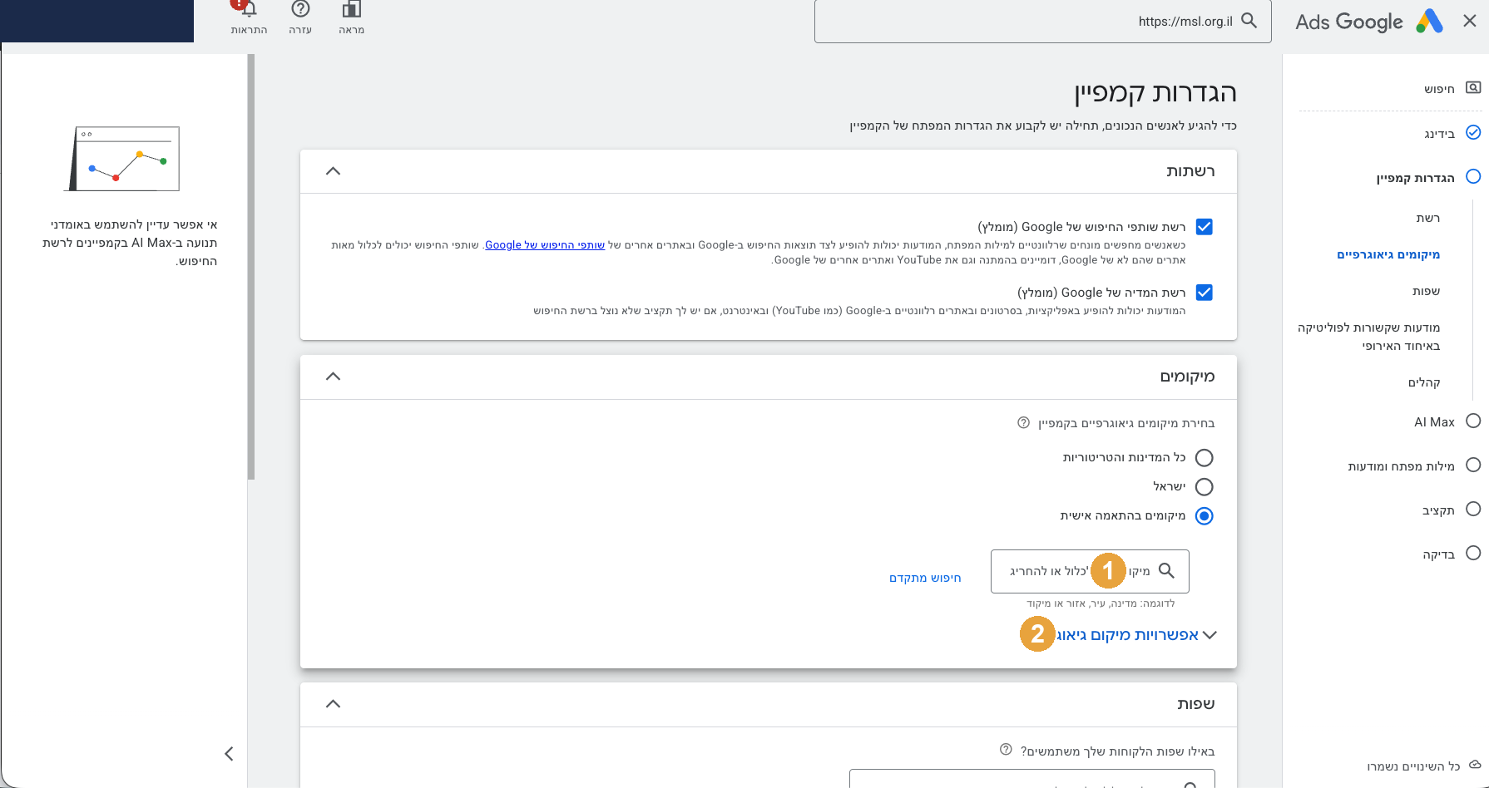
Task: Click the language search field at bottom
Action: [1032, 779]
